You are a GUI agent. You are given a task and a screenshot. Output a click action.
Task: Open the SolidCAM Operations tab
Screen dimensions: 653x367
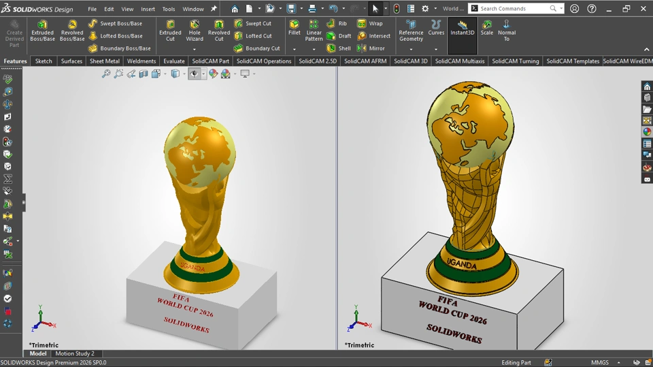click(x=264, y=61)
